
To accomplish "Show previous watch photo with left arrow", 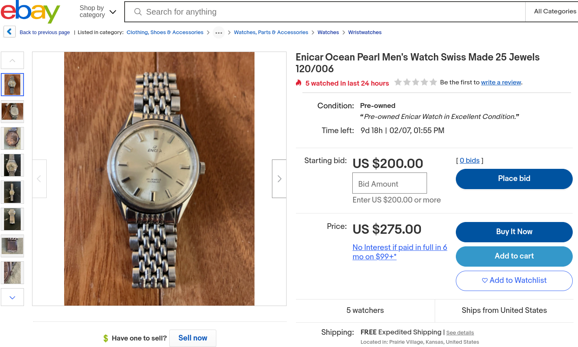I will (39, 179).
